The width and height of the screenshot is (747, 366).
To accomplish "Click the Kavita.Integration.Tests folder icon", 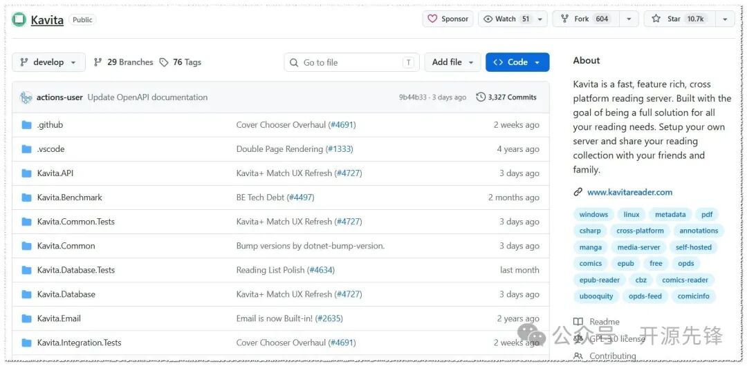I will point(27,343).
